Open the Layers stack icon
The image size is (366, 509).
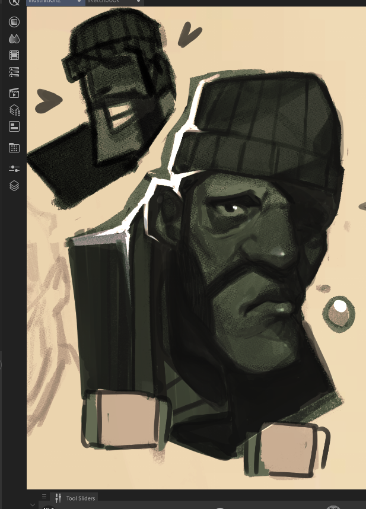click(x=14, y=185)
